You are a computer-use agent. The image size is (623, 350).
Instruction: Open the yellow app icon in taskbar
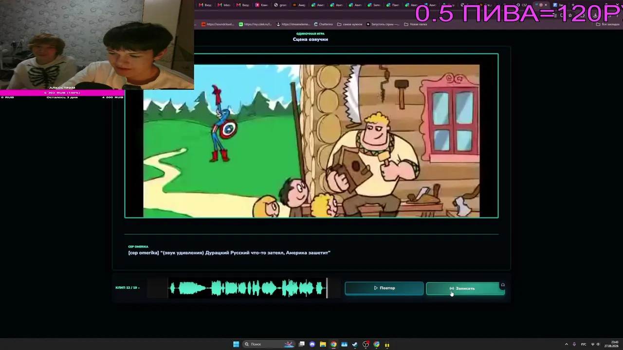(x=387, y=344)
